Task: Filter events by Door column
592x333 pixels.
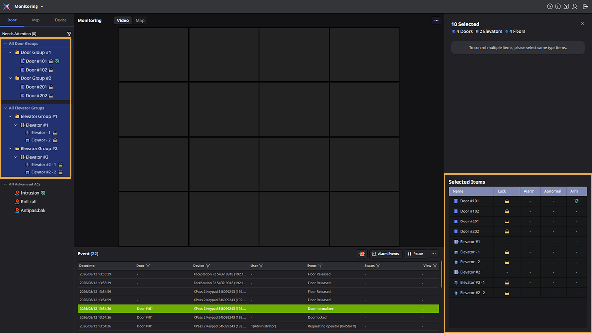Action: click(x=148, y=266)
